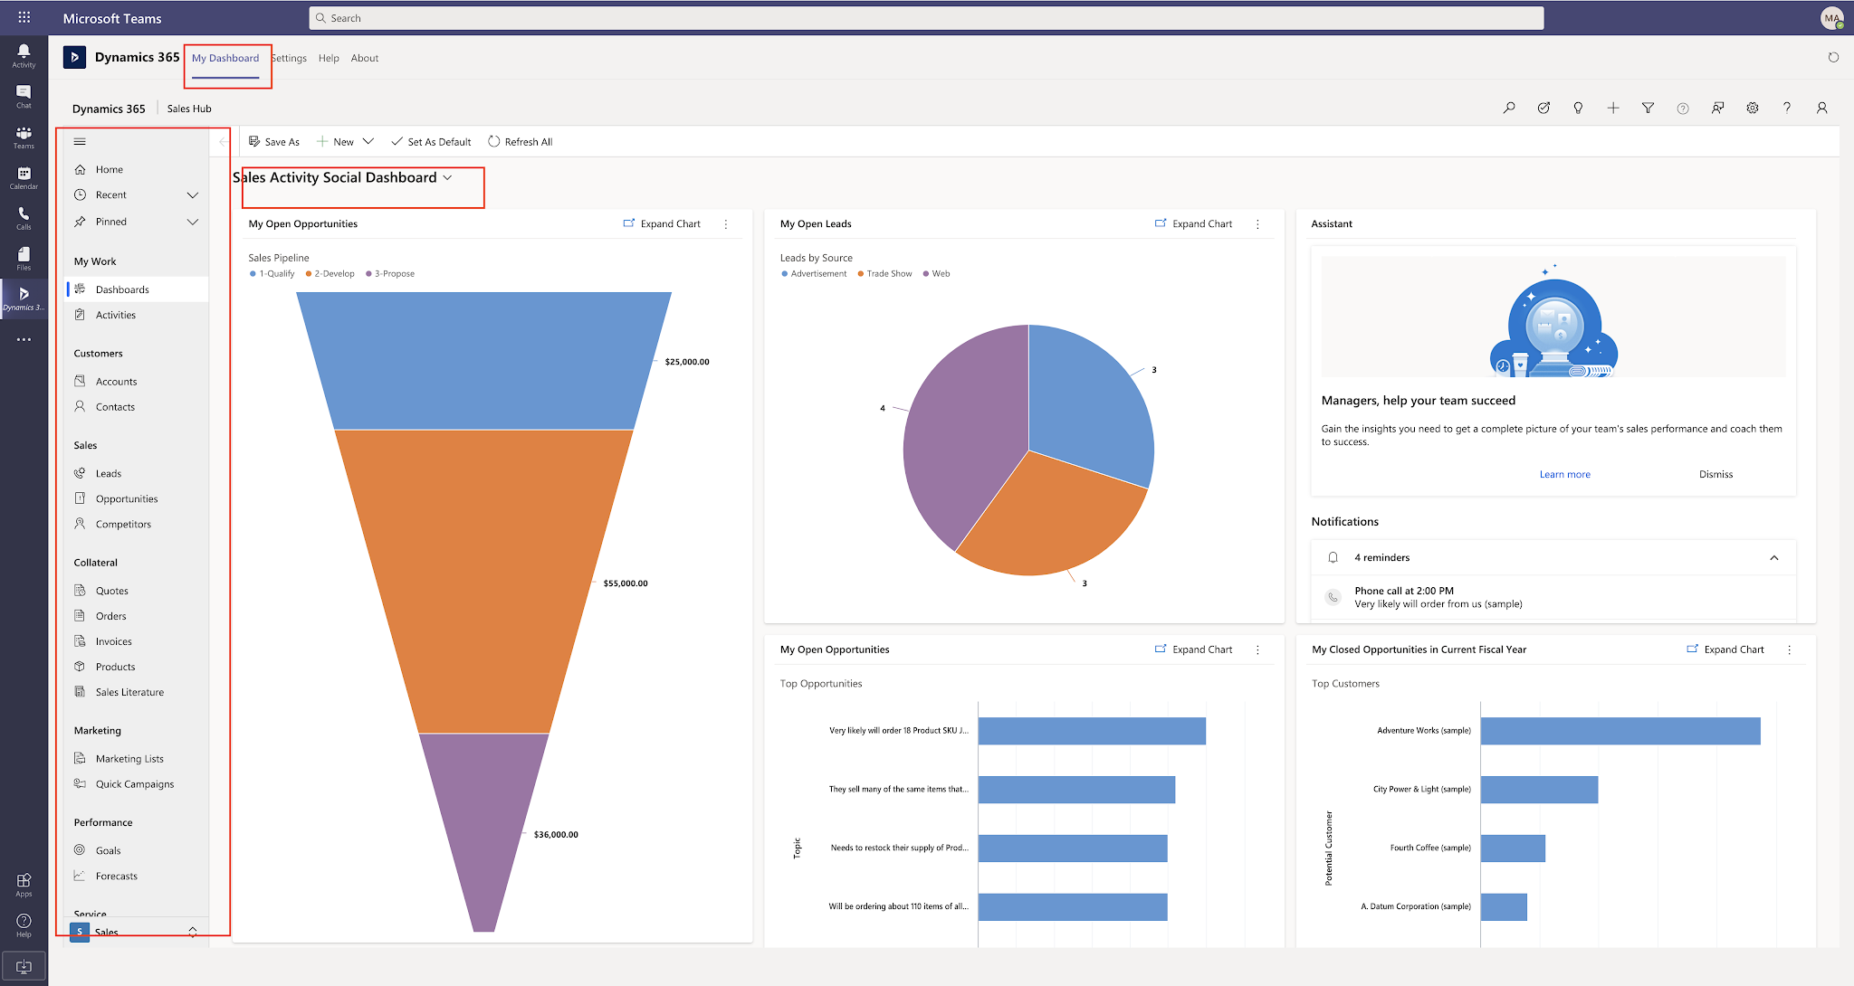Open the Activity bell in Teams rail
This screenshot has width=1854, height=986.
(24, 52)
